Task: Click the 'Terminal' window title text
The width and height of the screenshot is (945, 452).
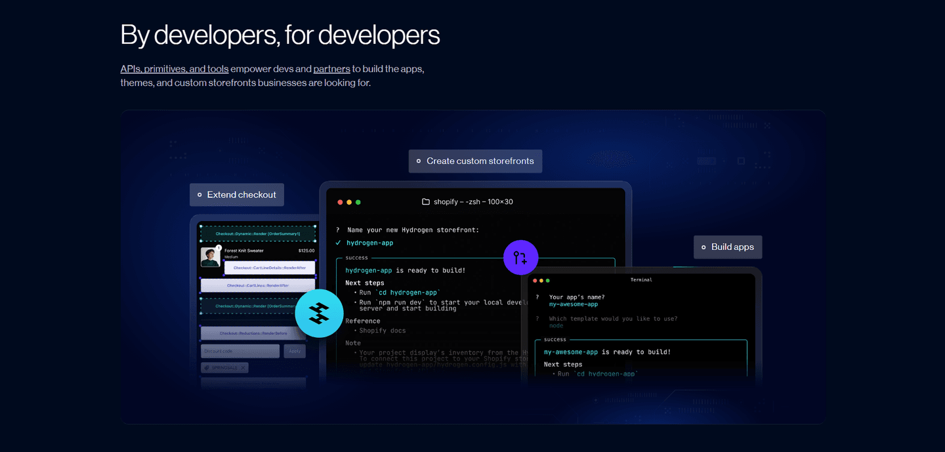Action: coord(641,280)
